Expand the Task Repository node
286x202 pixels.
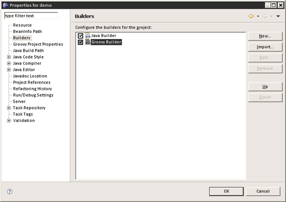click(8, 108)
